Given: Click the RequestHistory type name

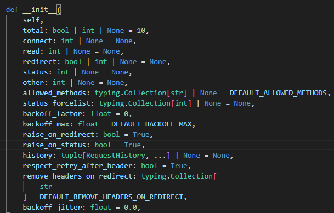Looking at the screenshot, I should 116,156.
